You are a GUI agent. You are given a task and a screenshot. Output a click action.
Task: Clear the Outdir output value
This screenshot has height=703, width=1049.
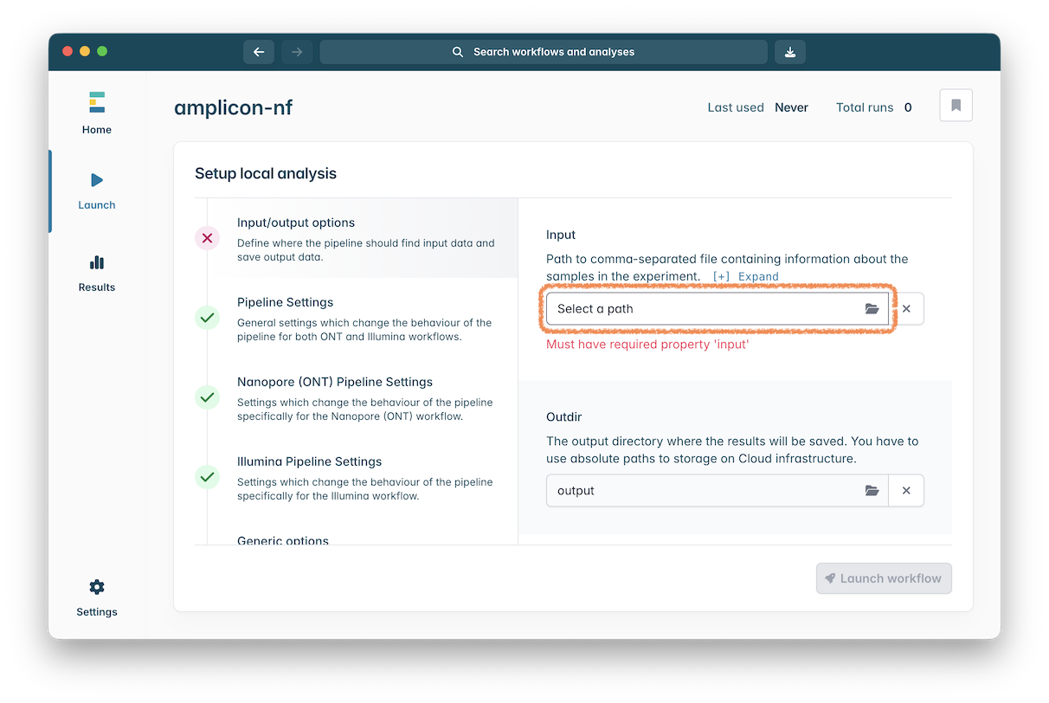906,491
